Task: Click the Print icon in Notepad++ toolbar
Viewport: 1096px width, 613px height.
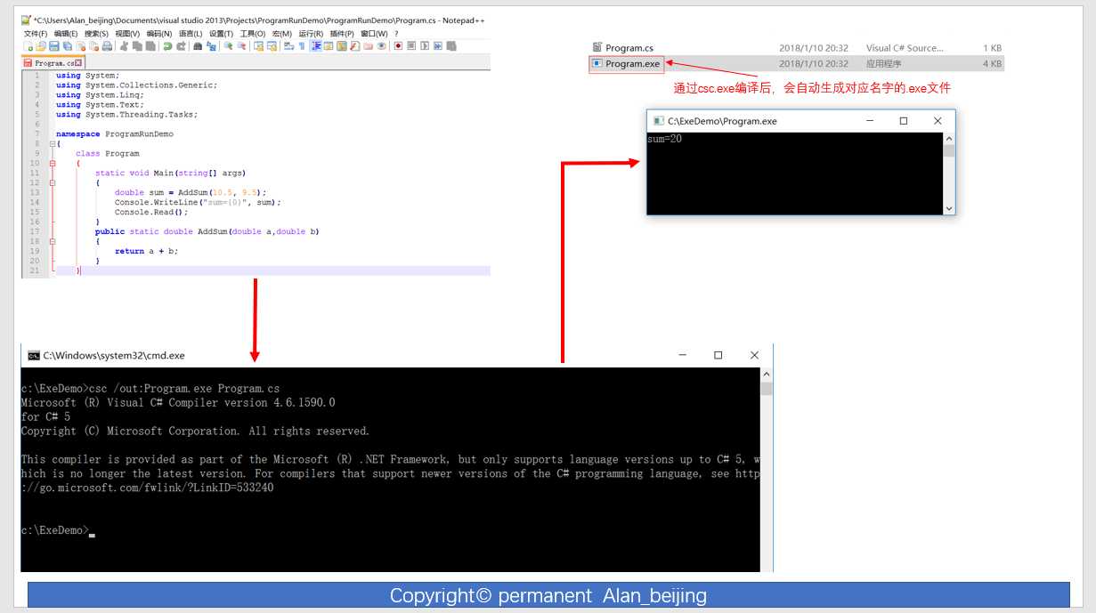Action: tap(107, 45)
